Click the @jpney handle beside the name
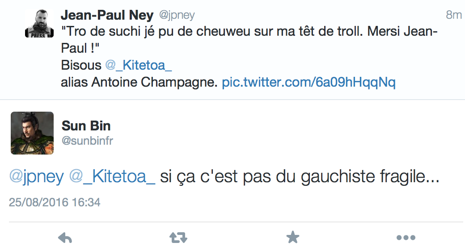Image resolution: width=465 pixels, height=251 pixels. point(177,15)
